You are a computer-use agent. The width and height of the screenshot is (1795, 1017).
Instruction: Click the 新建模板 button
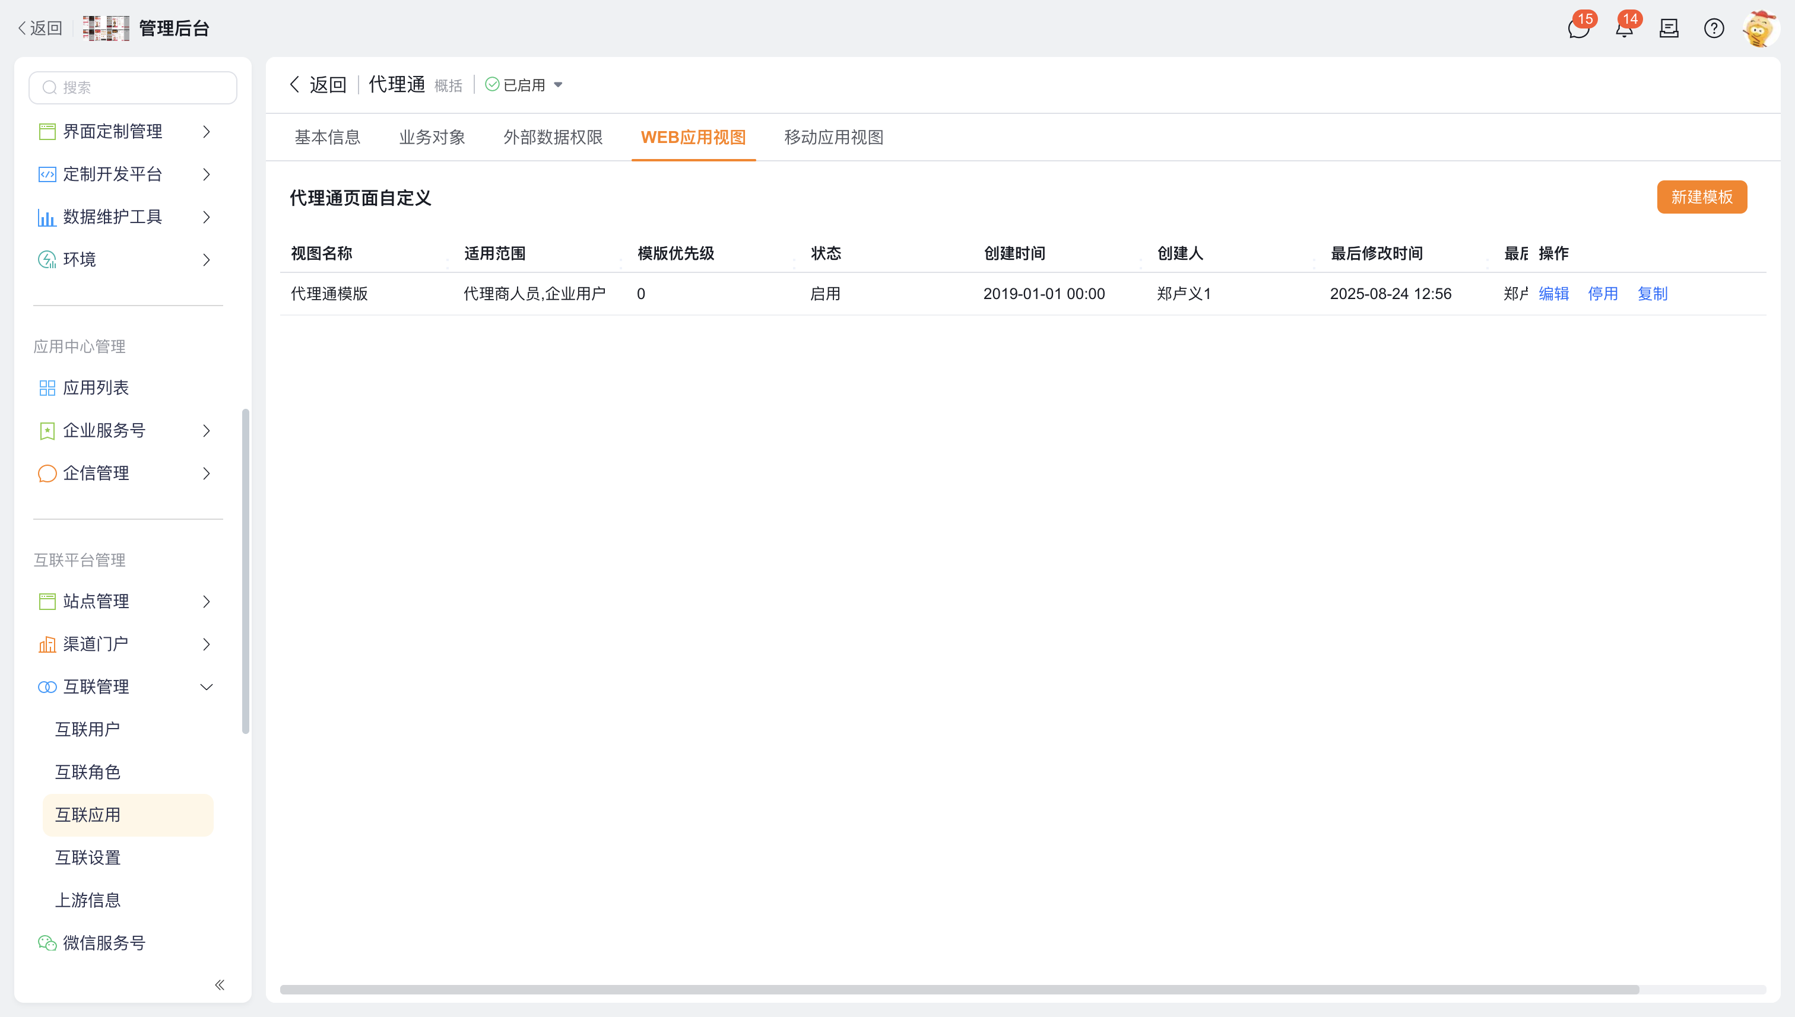click(1701, 197)
